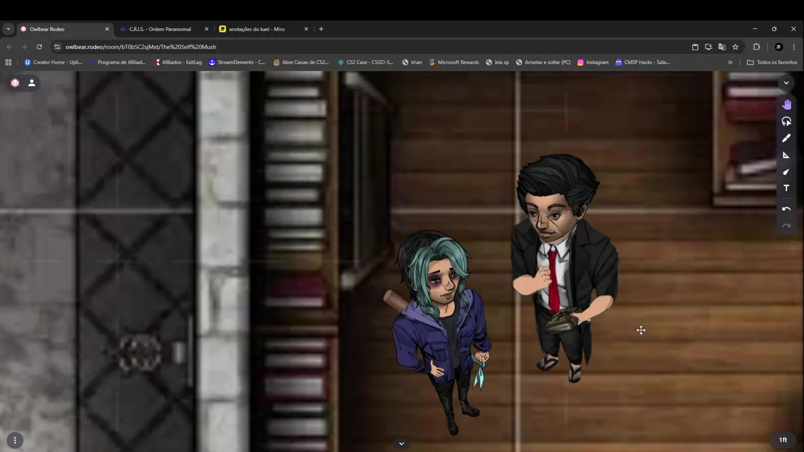Go forward in browser history
Screen dimensions: 804x452
24,46
